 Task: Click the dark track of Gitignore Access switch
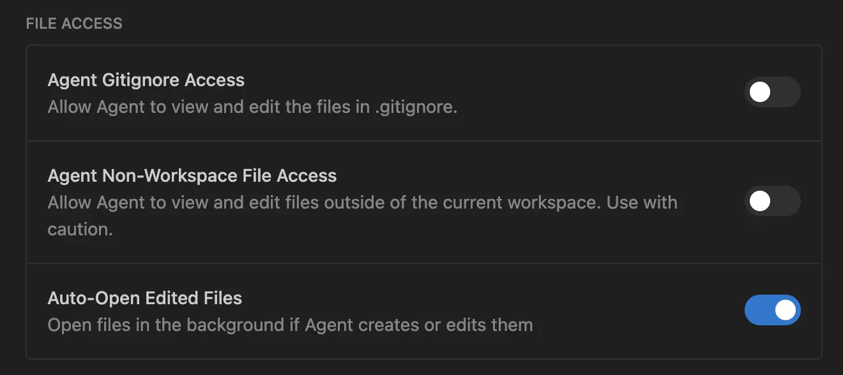[x=786, y=92]
